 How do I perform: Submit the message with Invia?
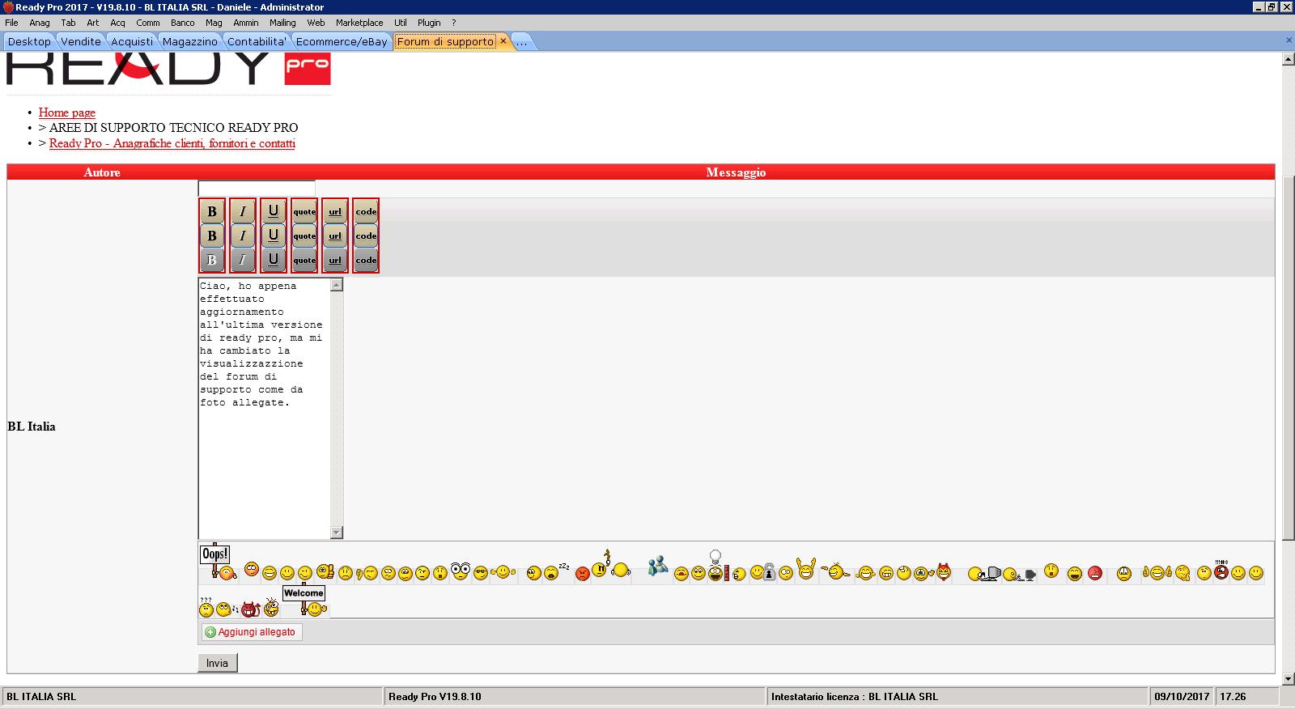pos(217,663)
